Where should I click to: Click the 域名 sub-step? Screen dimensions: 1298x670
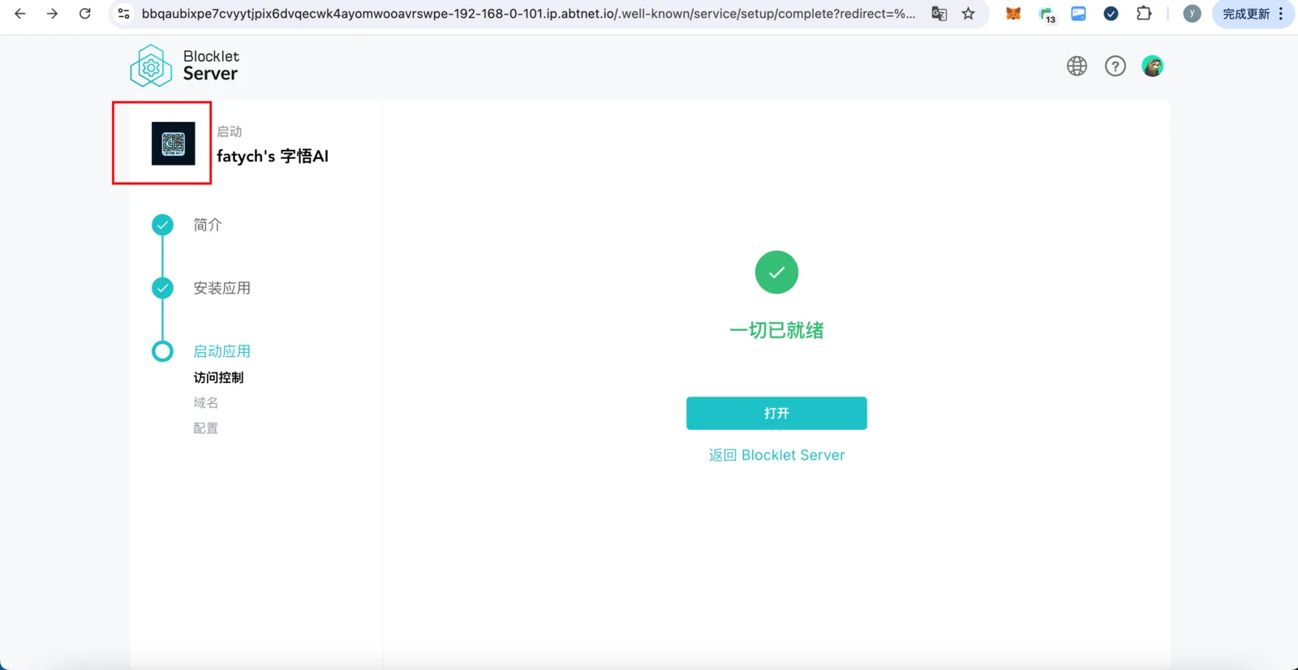click(206, 402)
